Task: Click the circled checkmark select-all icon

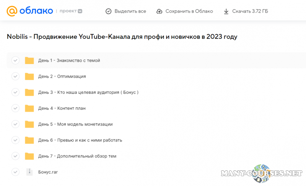Action: 109,11
